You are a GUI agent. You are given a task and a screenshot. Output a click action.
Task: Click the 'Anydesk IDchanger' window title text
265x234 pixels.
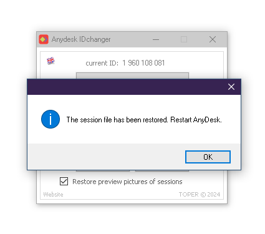(x=81, y=39)
